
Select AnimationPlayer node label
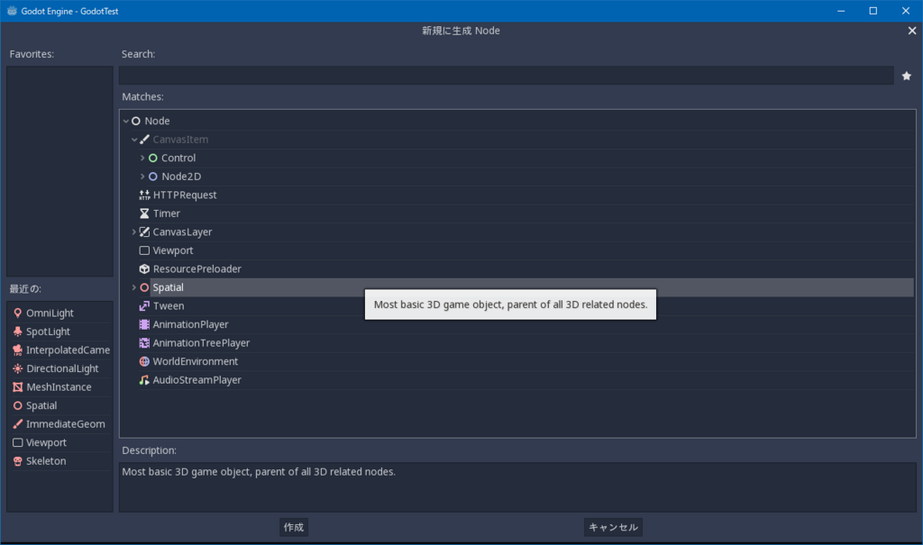191,324
